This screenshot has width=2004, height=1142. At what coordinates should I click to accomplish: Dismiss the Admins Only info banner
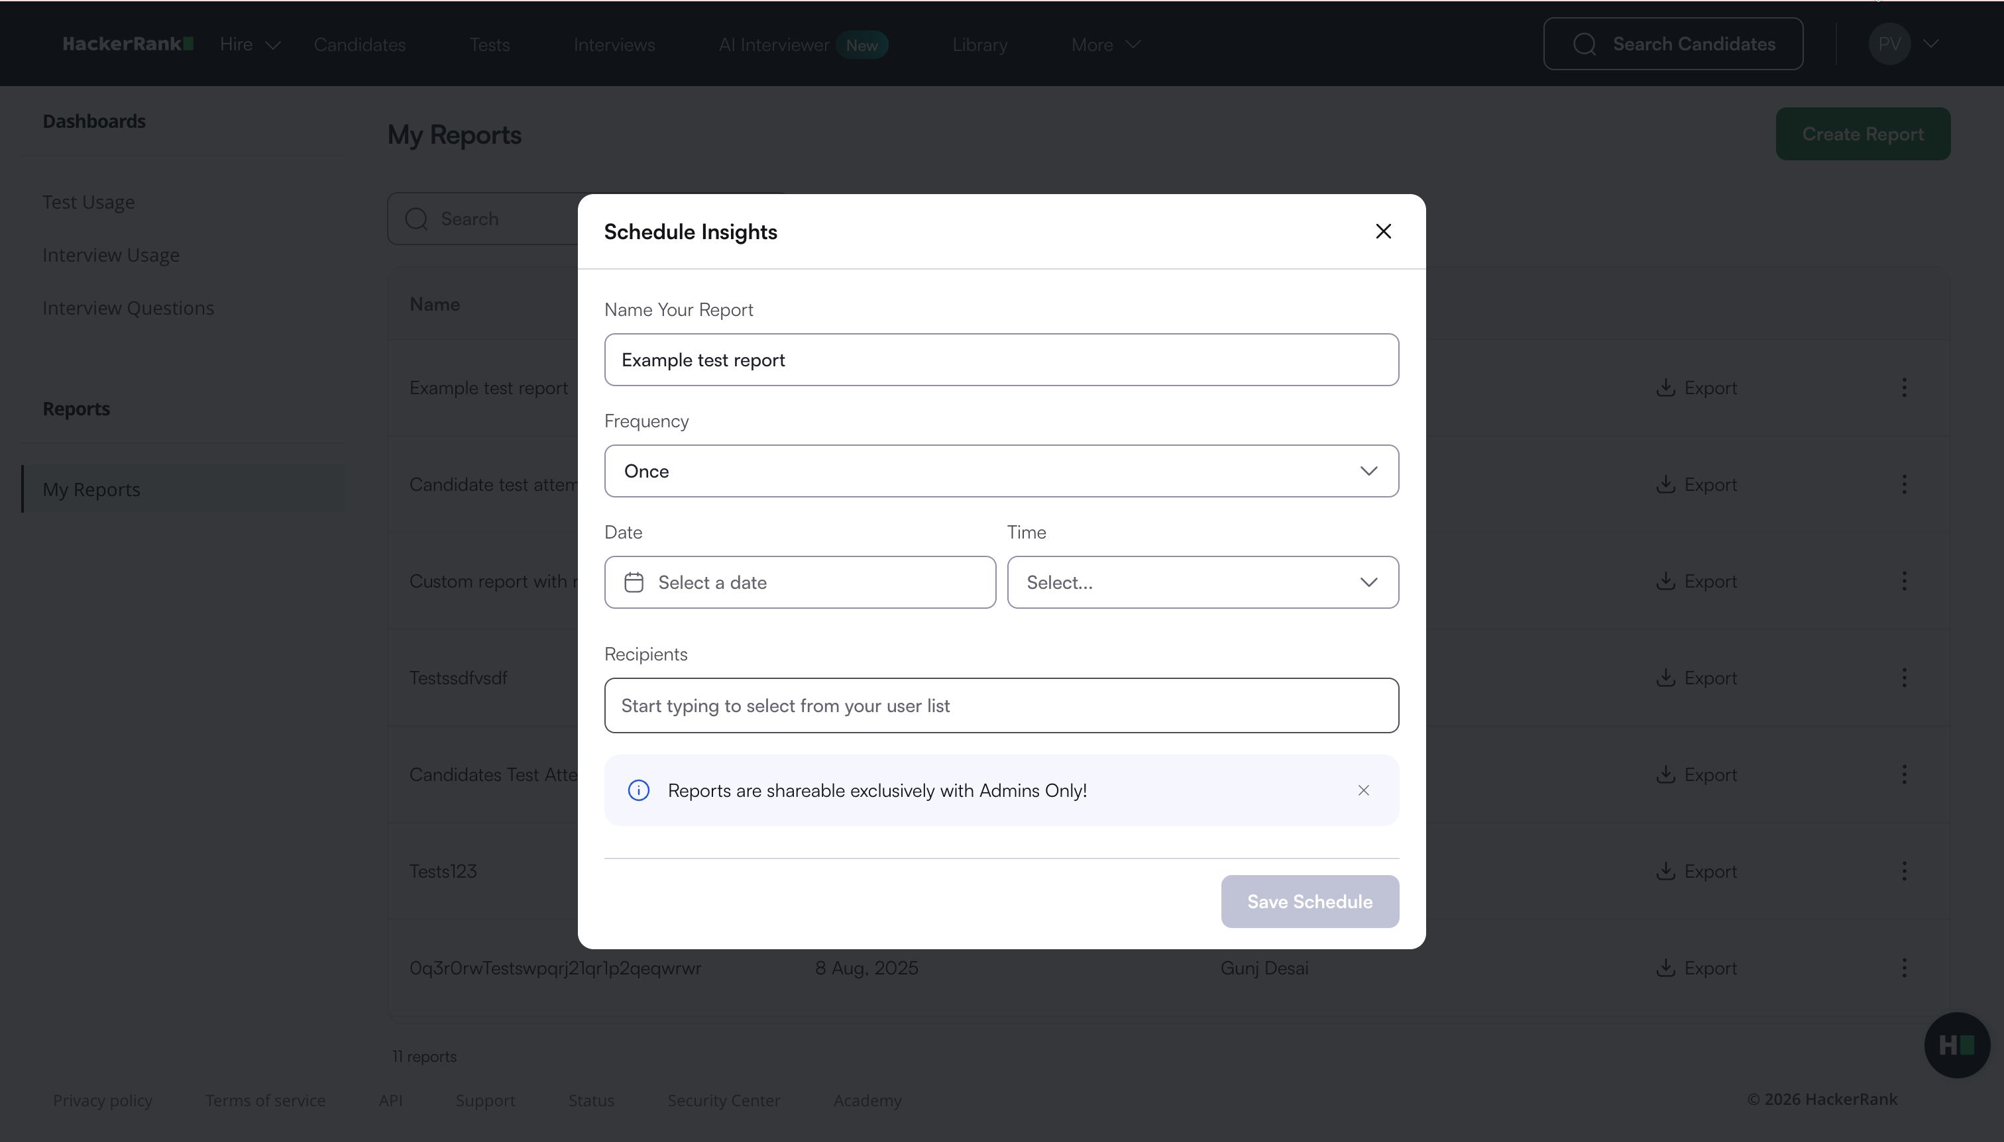[1364, 791]
